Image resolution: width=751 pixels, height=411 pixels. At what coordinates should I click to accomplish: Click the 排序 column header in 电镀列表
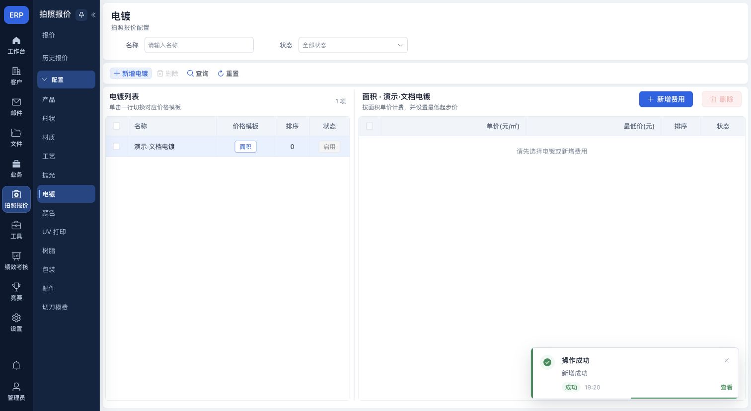coord(292,126)
